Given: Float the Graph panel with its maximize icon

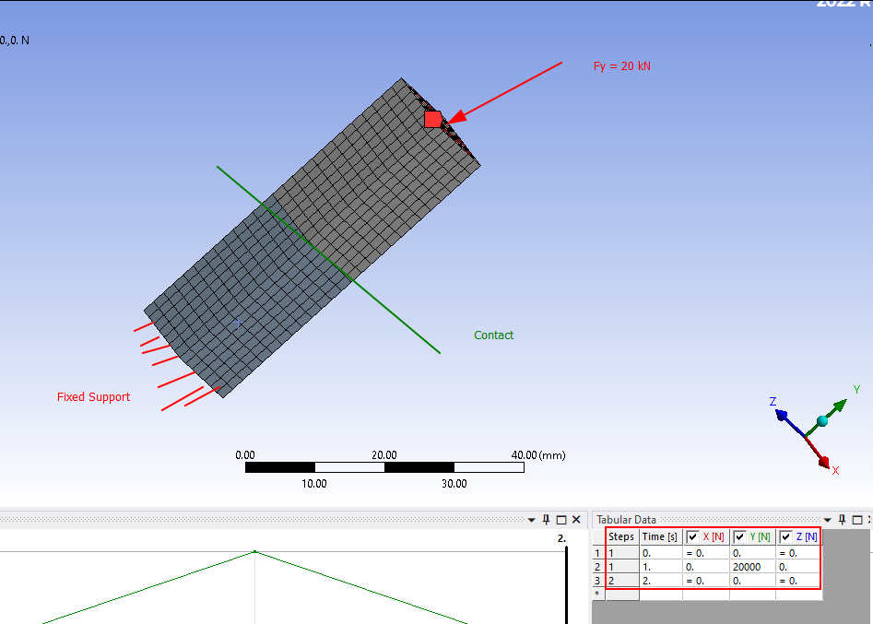Looking at the screenshot, I should [560, 519].
